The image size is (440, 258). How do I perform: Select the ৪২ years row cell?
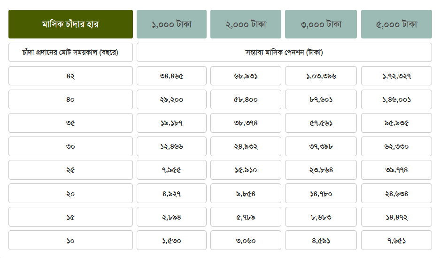[70, 76]
